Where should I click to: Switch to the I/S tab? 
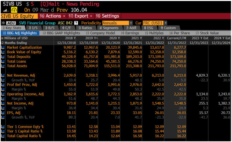click(x=33, y=28)
